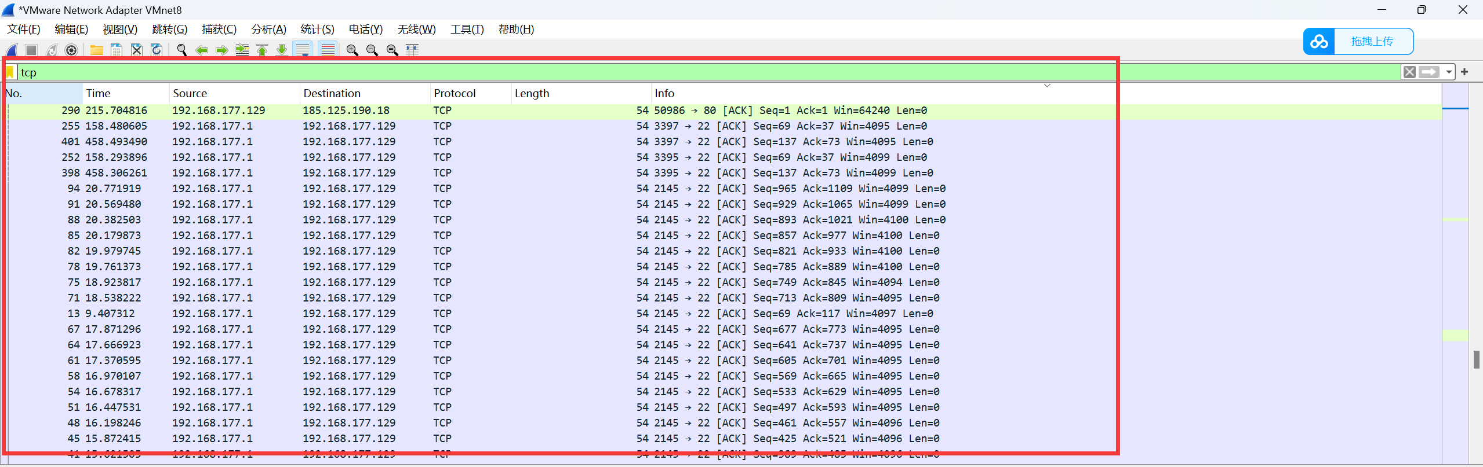Viewport: 1483px width, 467px height.
Task: Select packet 94 at time 20.771919
Action: tap(722, 189)
